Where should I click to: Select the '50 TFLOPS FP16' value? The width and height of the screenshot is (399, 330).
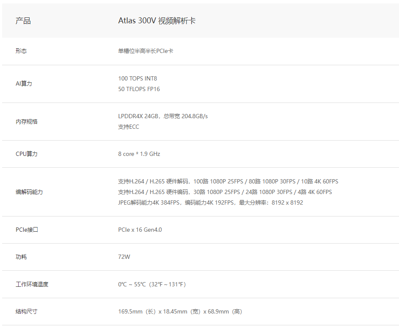[x=139, y=89]
